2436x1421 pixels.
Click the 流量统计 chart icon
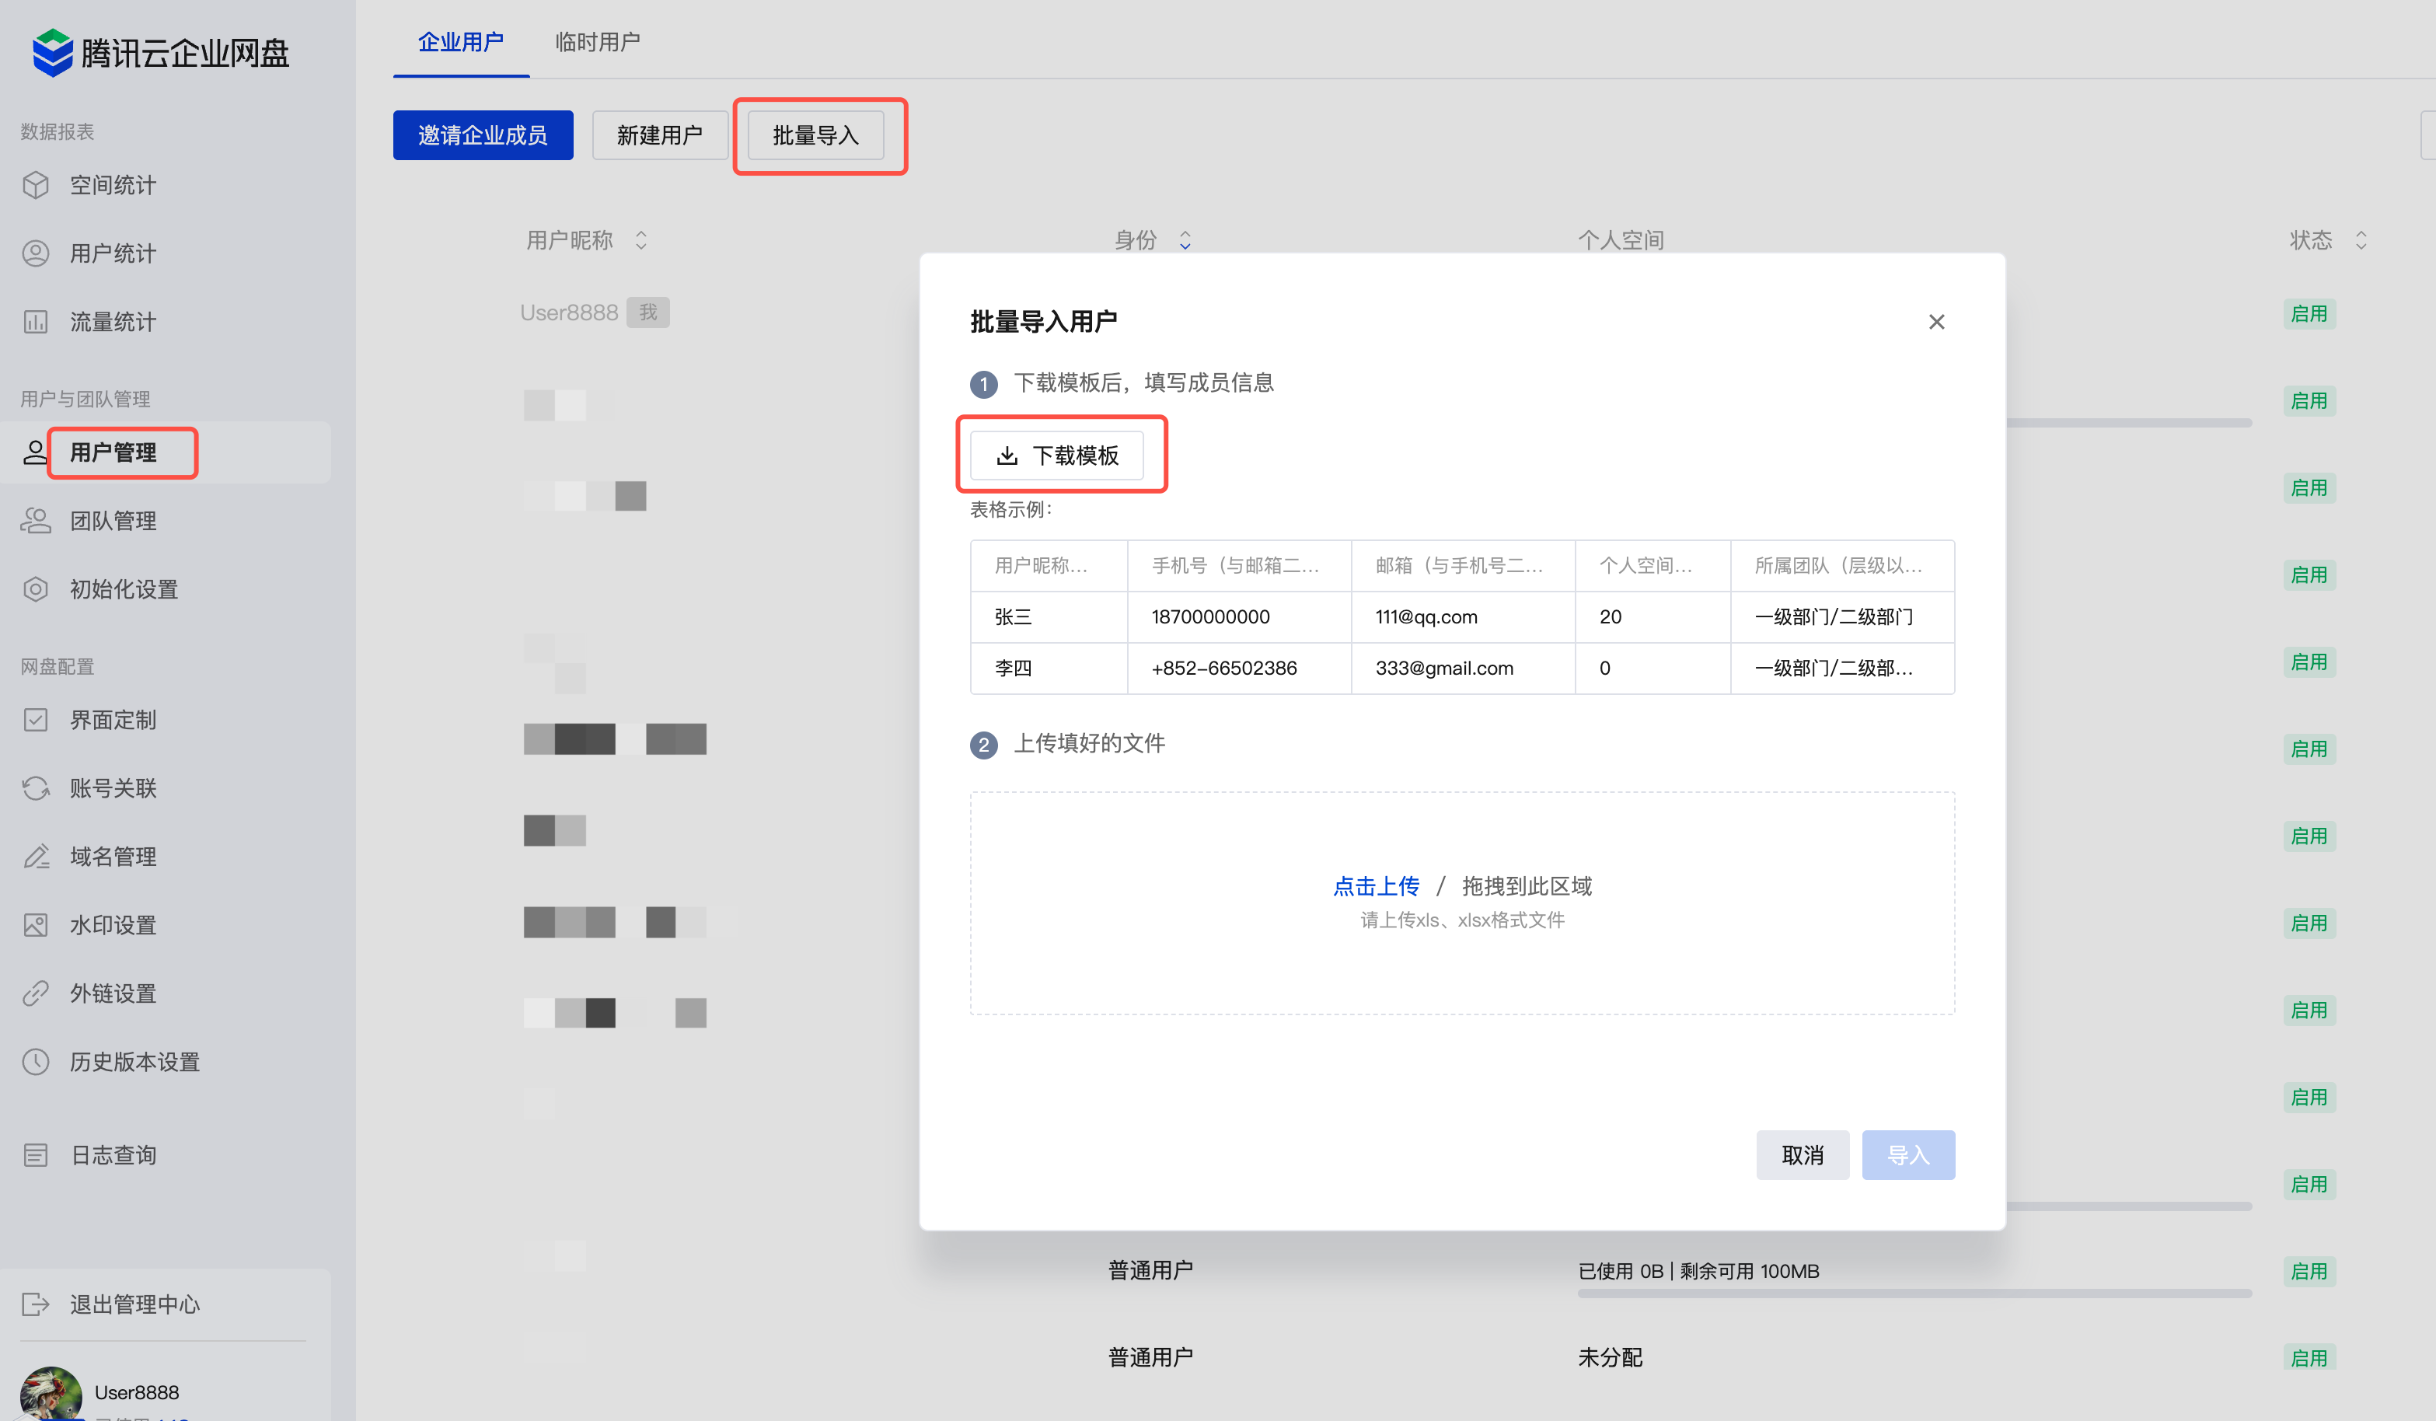point(36,322)
